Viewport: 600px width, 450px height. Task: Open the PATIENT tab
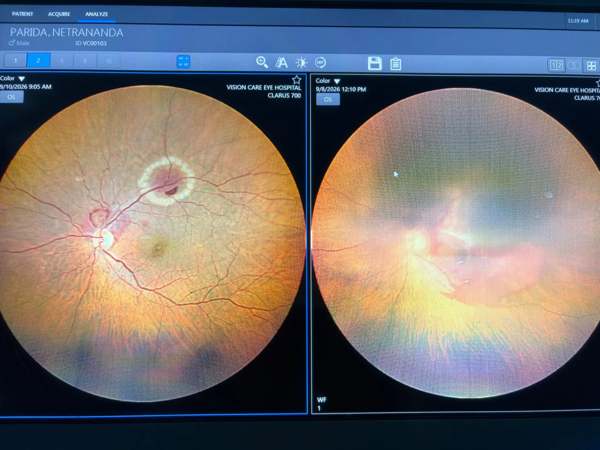point(22,14)
